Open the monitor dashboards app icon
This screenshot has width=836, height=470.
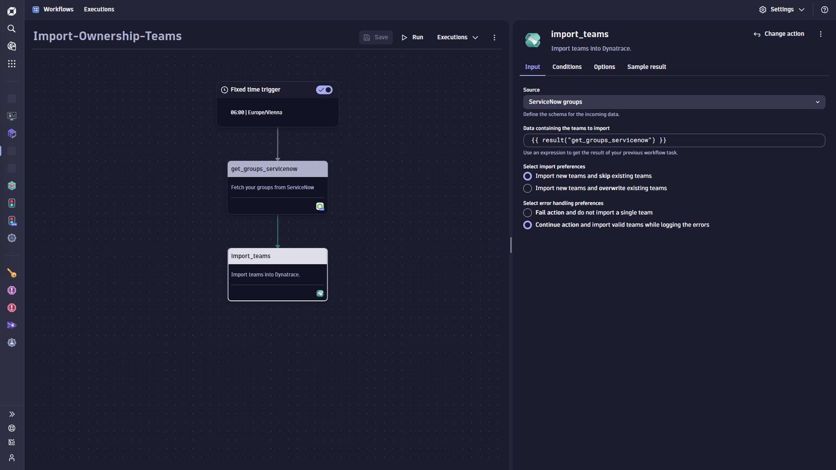click(11, 116)
